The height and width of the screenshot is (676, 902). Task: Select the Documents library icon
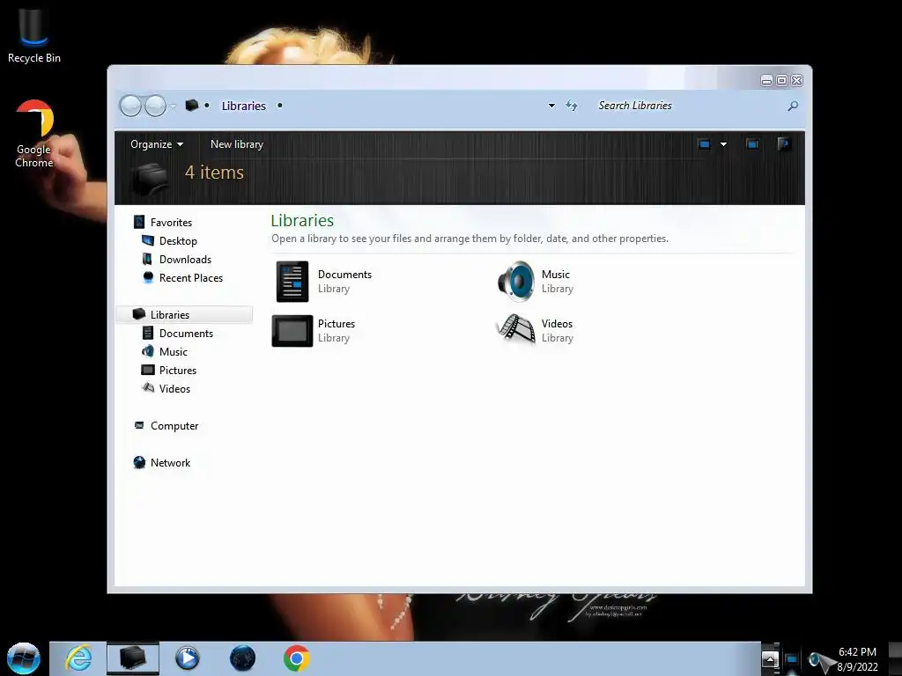click(x=292, y=282)
